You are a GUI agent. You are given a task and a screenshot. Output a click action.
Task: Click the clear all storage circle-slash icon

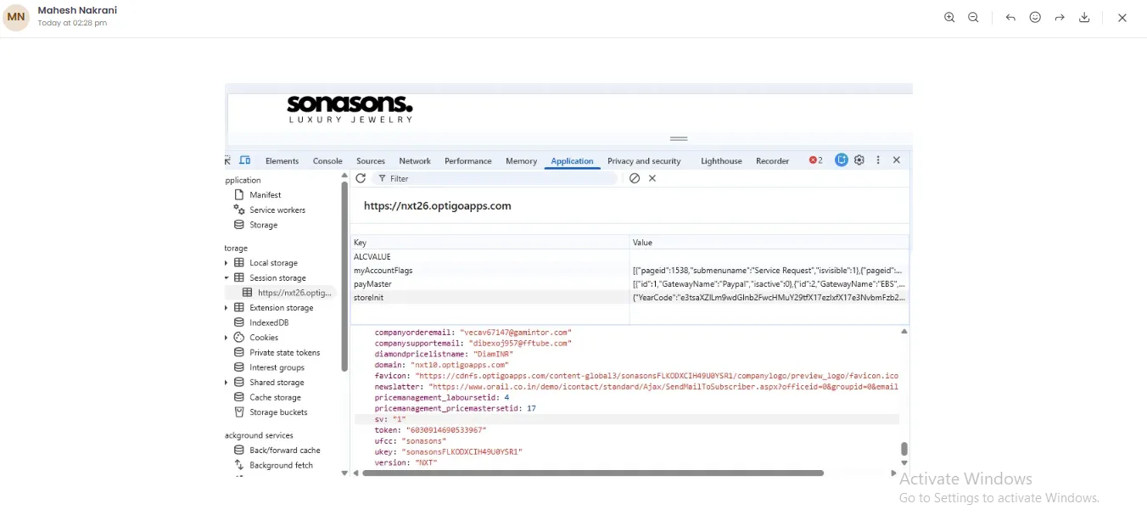[635, 178]
